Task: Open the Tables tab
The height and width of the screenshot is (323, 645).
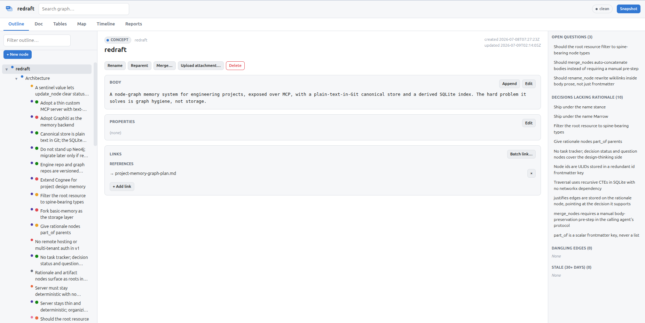Action: click(x=60, y=24)
